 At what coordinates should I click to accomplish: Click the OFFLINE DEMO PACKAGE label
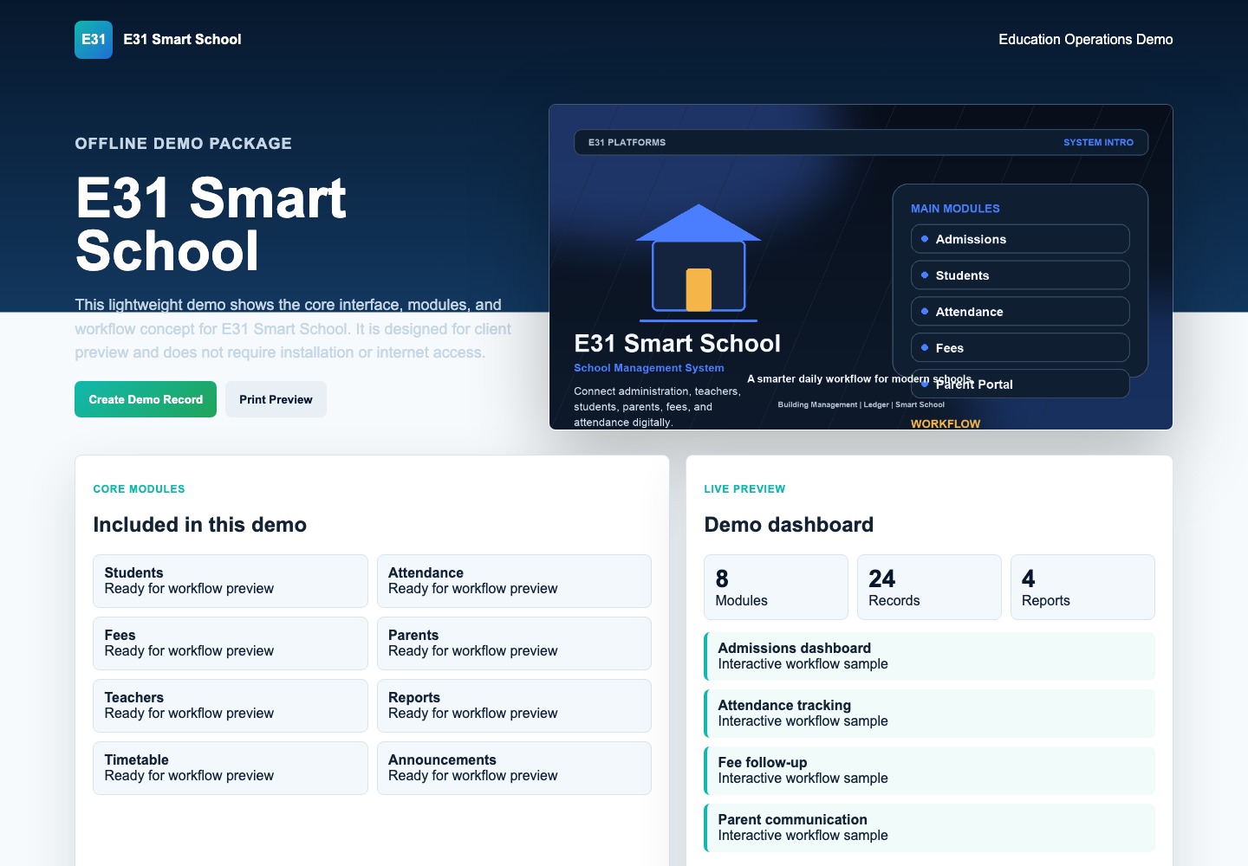coord(184,144)
